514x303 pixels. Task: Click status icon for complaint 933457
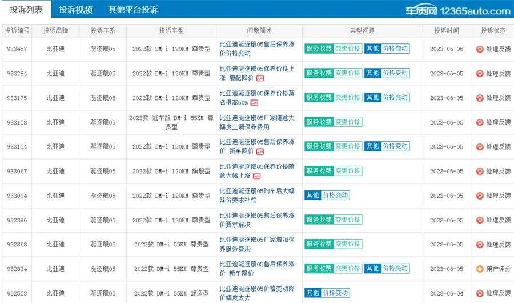pyautogui.click(x=480, y=49)
